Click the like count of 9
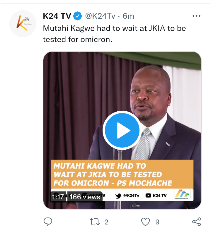The image size is (211, 230). click(x=157, y=222)
